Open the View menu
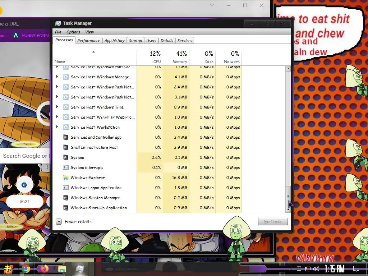The width and height of the screenshot is (368, 276). point(89,32)
